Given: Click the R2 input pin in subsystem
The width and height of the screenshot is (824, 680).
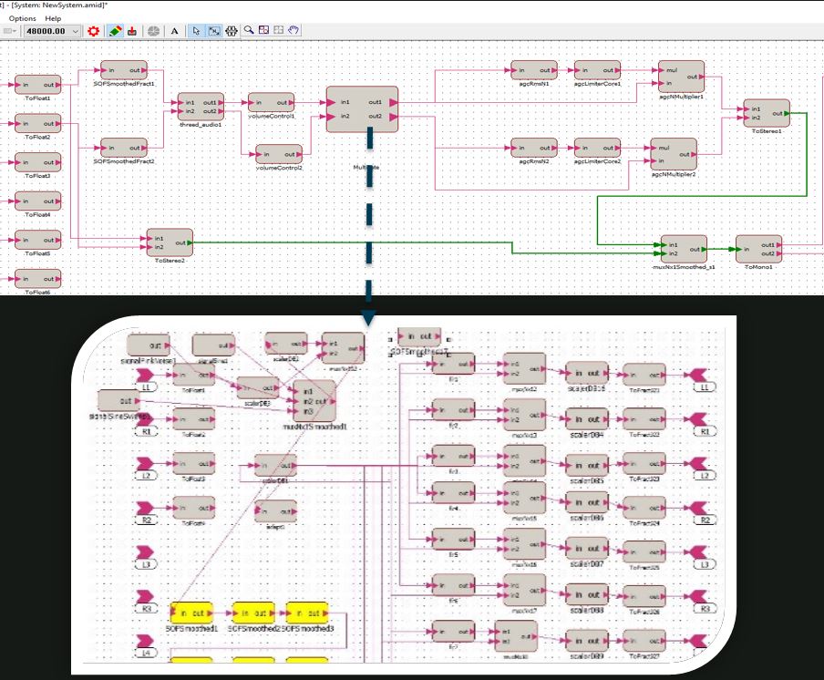Looking at the screenshot, I should coord(146,508).
